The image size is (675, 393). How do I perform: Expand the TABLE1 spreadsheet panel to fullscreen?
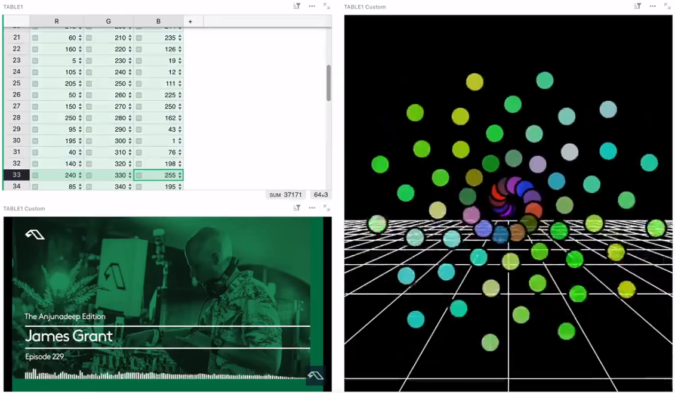[x=326, y=6]
